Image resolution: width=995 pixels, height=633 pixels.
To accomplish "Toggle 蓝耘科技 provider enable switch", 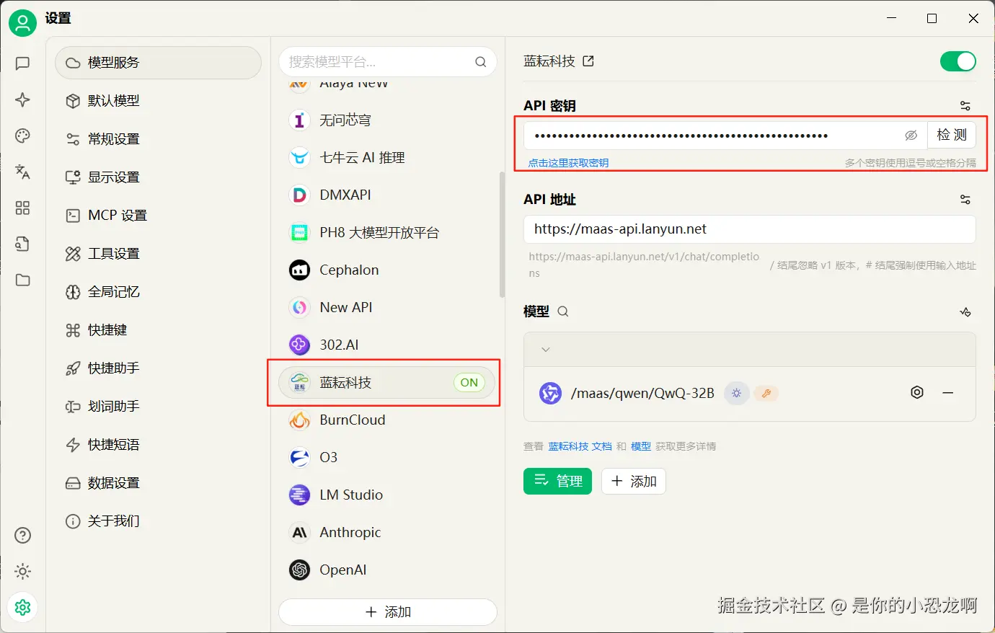I will click(x=958, y=61).
